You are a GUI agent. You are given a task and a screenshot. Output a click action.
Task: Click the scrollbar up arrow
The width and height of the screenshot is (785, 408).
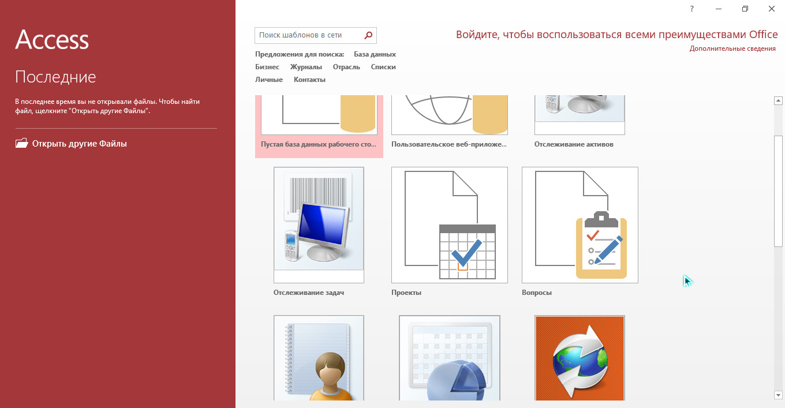click(x=778, y=101)
